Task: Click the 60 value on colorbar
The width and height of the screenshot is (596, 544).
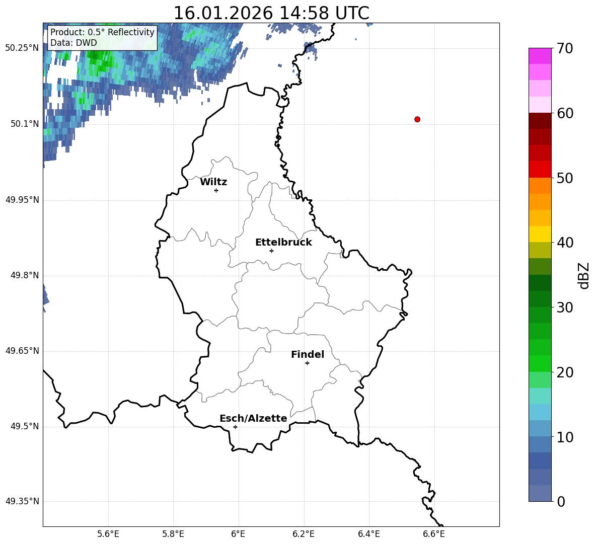Action: tap(565, 113)
